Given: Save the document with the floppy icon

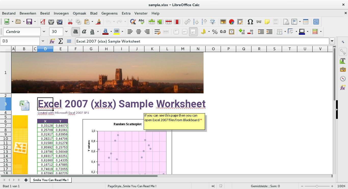Looking at the screenshot, I should pos(29,22).
